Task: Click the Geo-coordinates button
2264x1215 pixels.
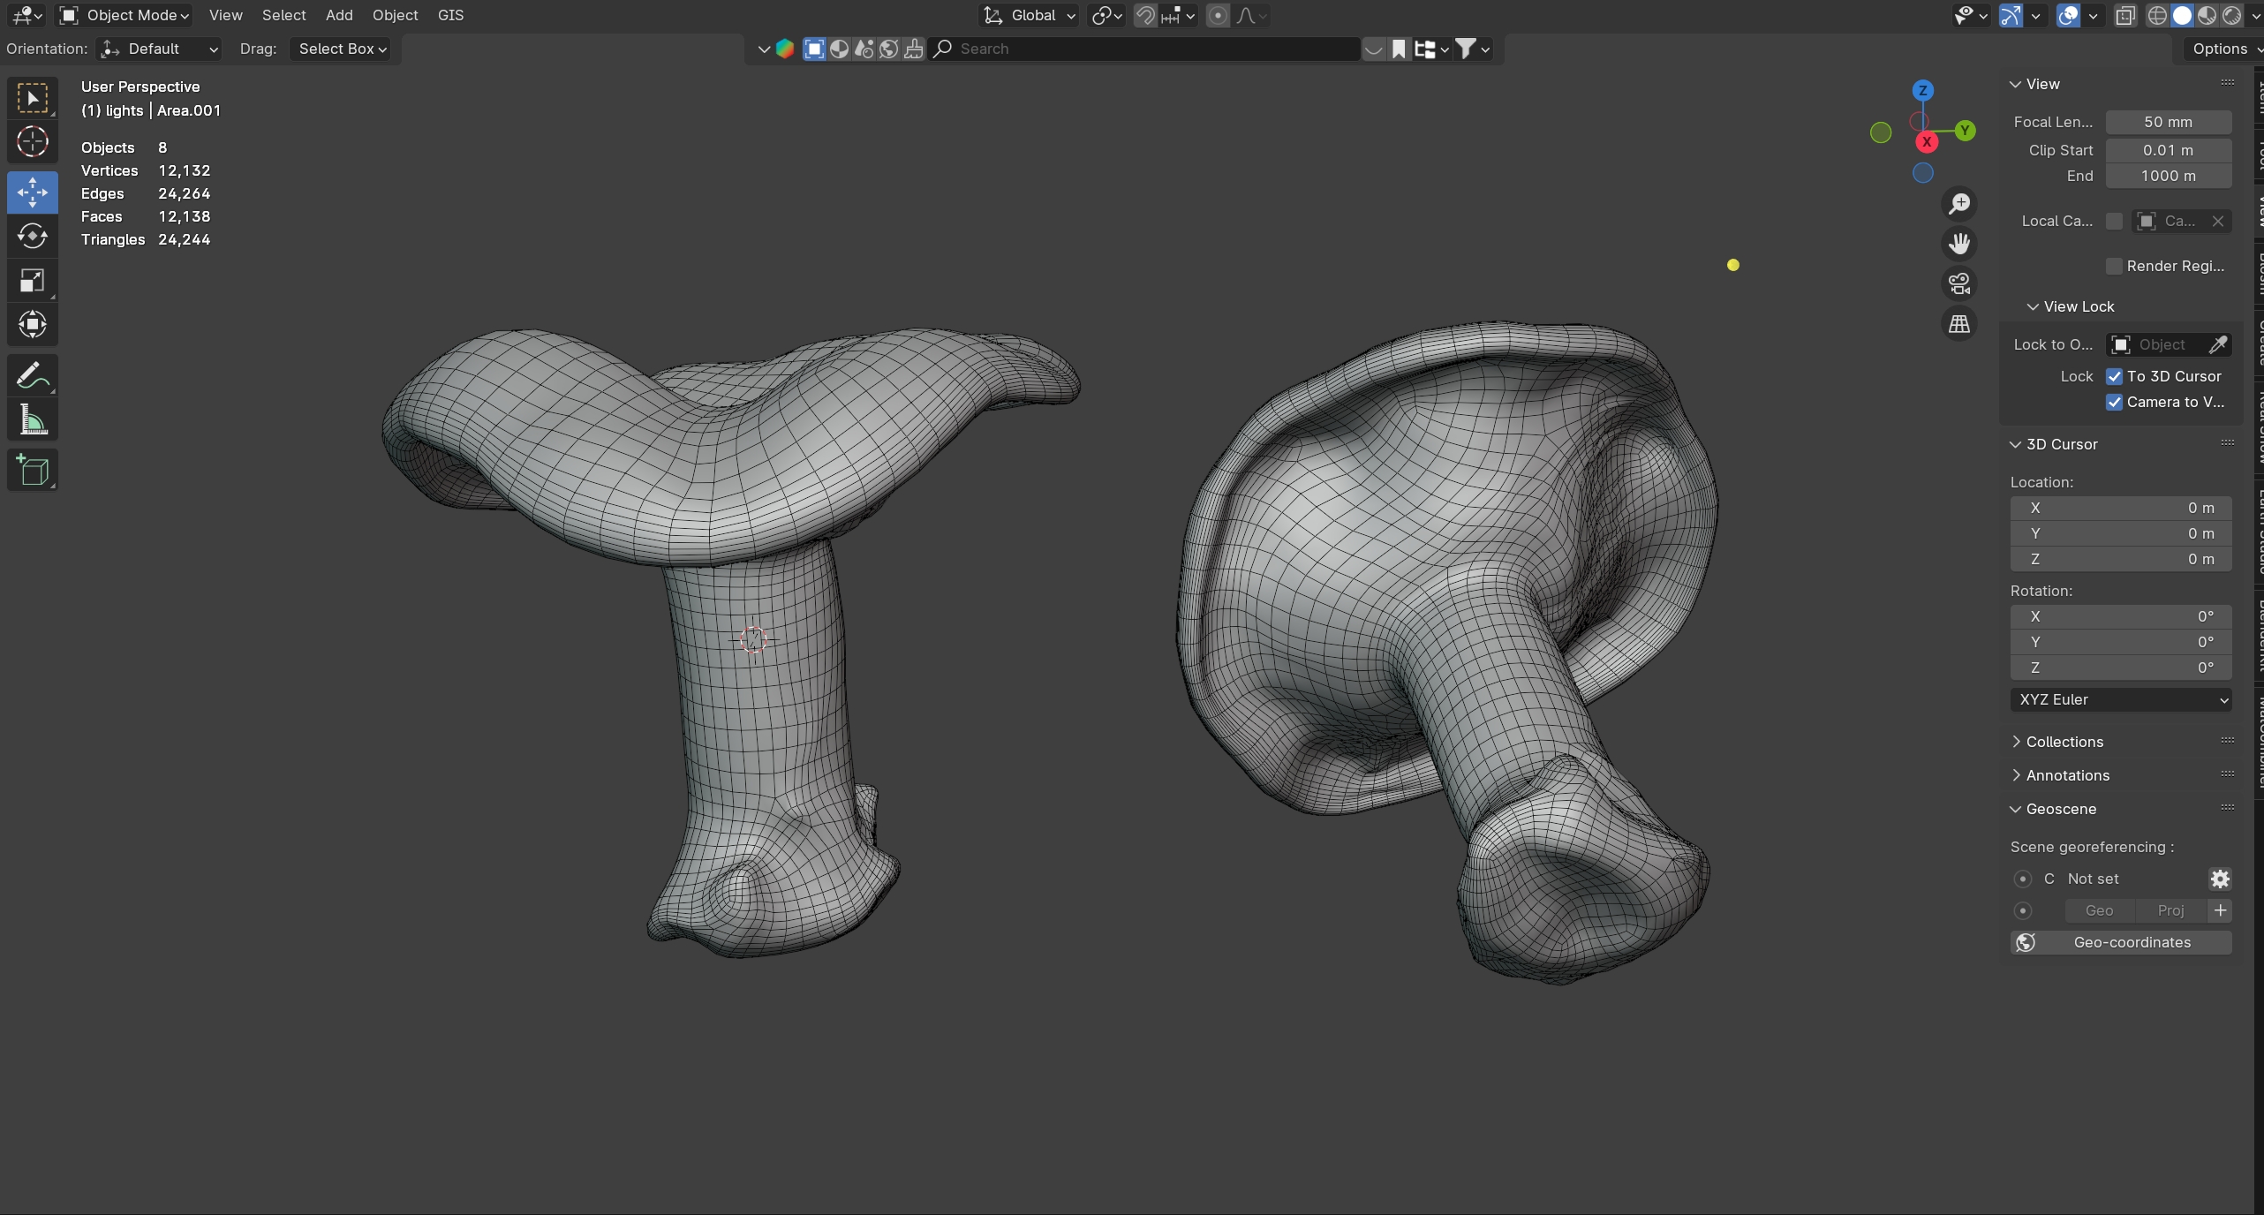Action: point(2121,942)
